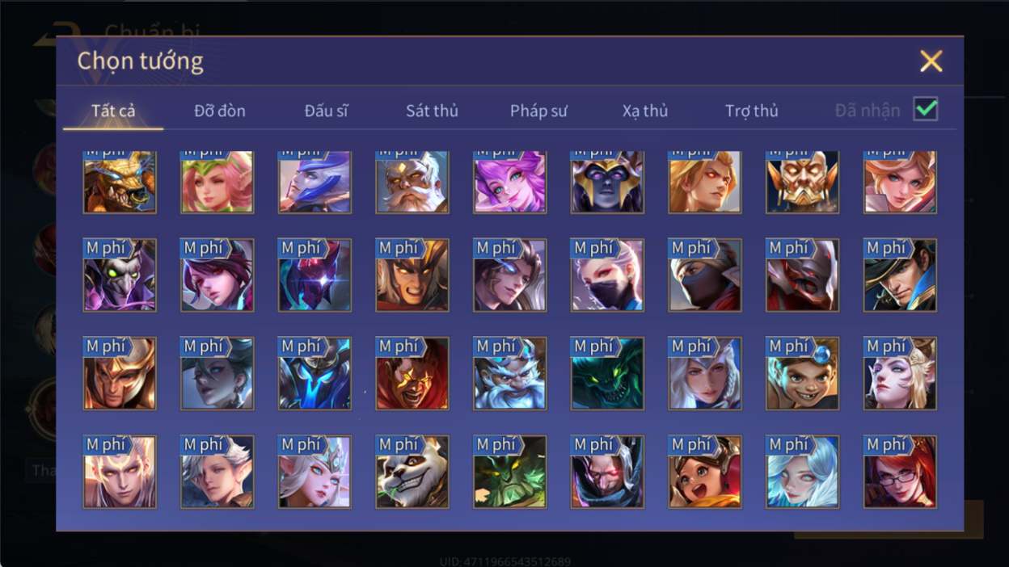
Task: Choose the green sea monster hero
Action: coord(607,374)
